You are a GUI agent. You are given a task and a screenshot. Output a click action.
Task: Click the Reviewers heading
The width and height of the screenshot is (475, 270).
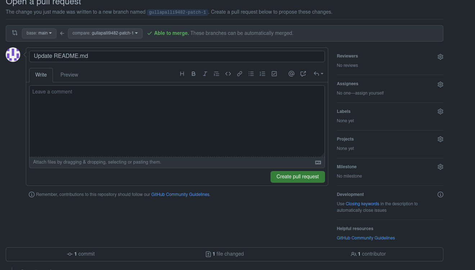pos(347,56)
